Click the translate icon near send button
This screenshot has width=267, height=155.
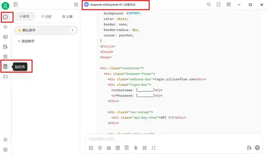249,148
